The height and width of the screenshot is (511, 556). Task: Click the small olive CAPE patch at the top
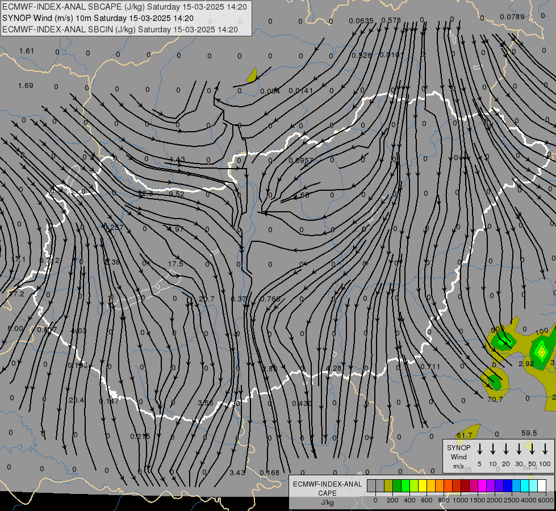coord(252,76)
